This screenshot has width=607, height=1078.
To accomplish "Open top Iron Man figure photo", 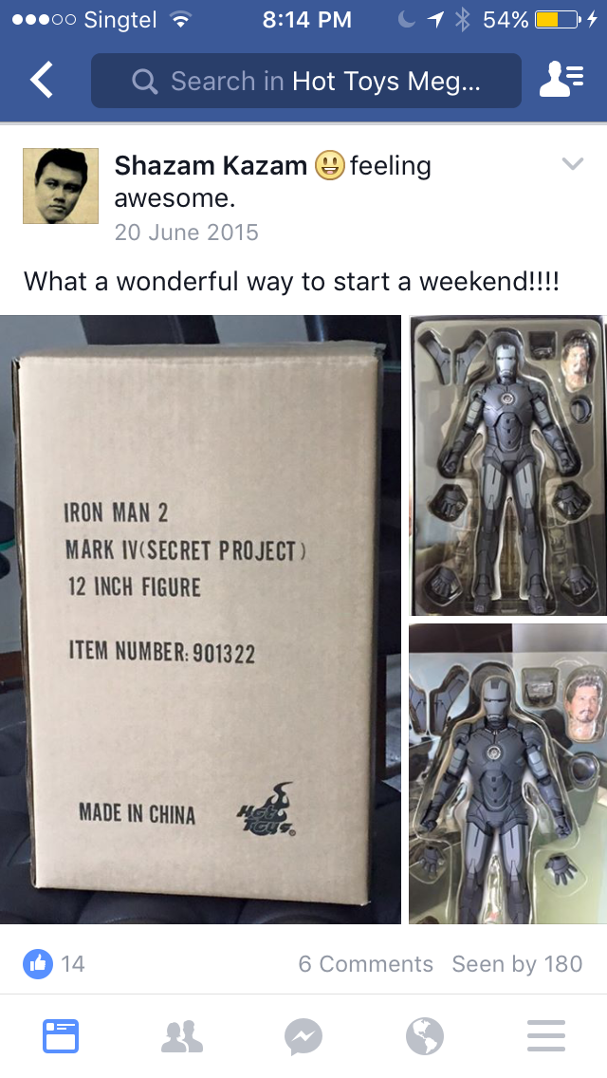I will [x=508, y=465].
